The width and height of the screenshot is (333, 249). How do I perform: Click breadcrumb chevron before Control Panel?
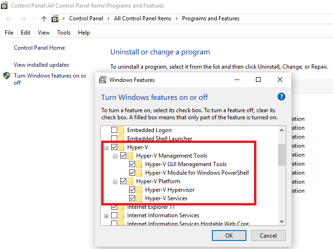coord(63,18)
